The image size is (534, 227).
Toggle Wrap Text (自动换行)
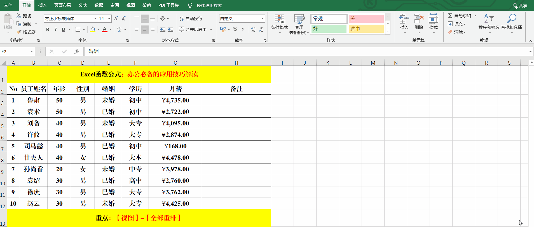191,18
